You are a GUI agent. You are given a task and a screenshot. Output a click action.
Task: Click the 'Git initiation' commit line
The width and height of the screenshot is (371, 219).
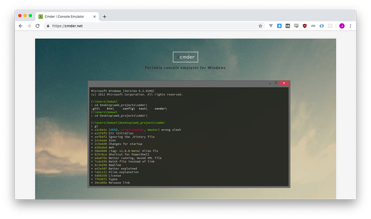pyautogui.click(x=113, y=133)
